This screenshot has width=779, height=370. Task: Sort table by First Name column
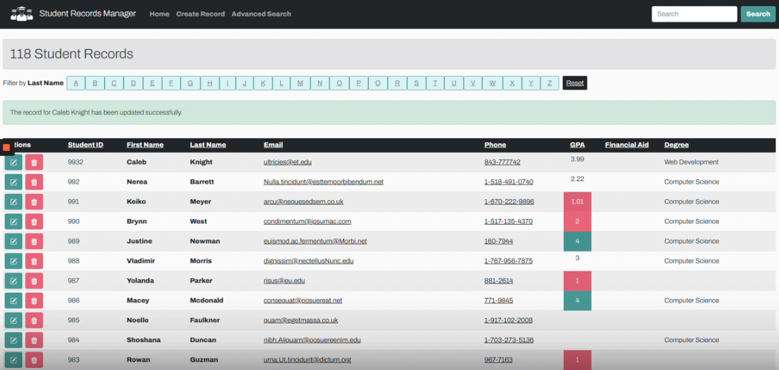coord(145,145)
